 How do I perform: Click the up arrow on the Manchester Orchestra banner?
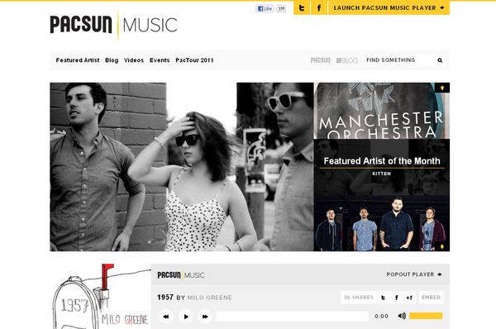coord(442,88)
